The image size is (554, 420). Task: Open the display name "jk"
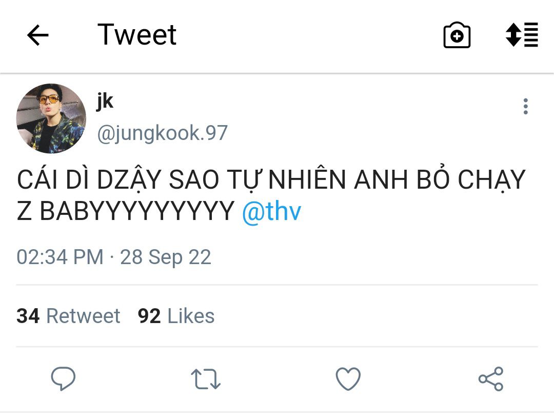[105, 101]
